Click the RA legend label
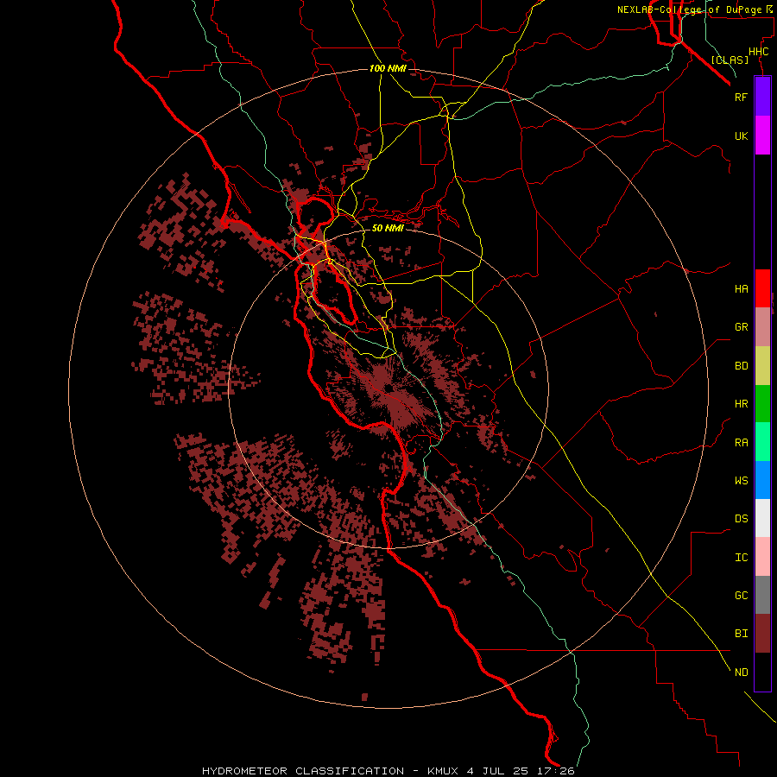The image size is (777, 777). coord(741,443)
